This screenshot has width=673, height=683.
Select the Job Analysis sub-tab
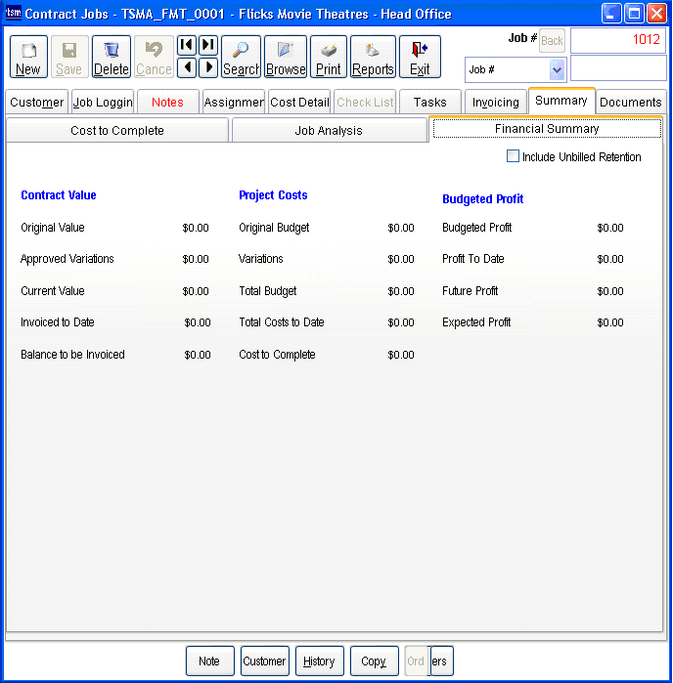329,131
